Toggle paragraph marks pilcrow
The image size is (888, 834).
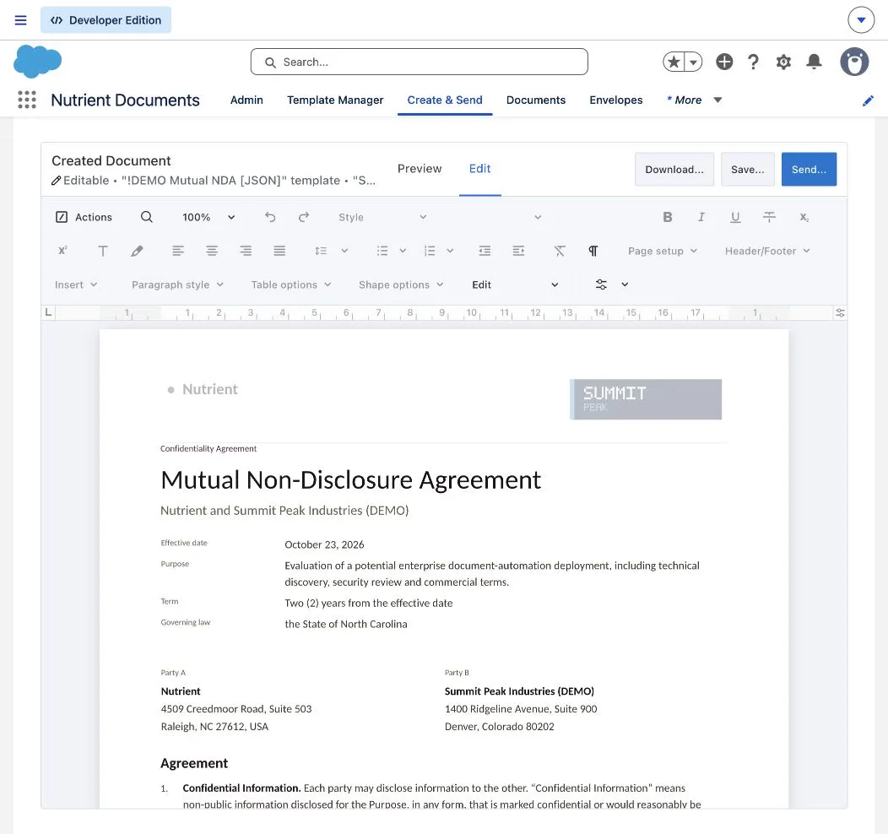click(593, 251)
